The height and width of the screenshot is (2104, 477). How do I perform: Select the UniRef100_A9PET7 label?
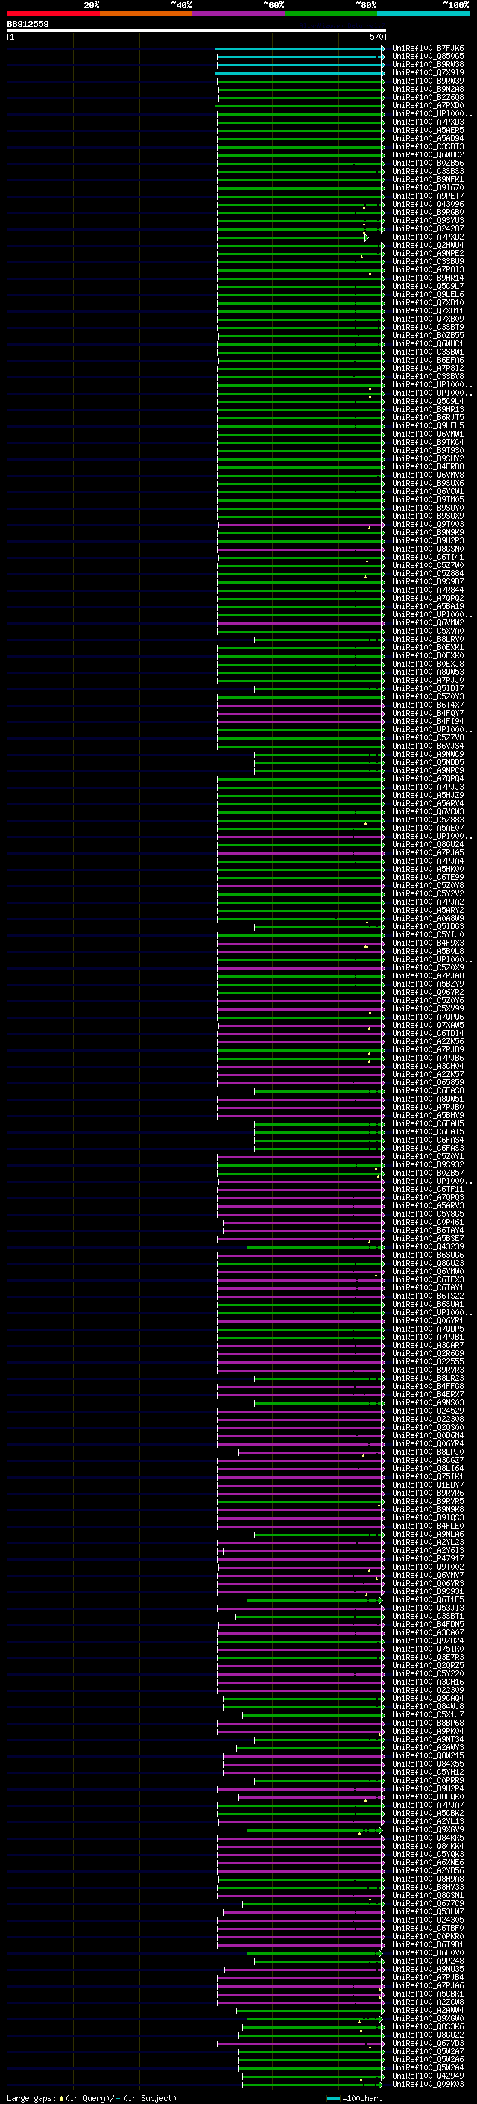(x=428, y=196)
